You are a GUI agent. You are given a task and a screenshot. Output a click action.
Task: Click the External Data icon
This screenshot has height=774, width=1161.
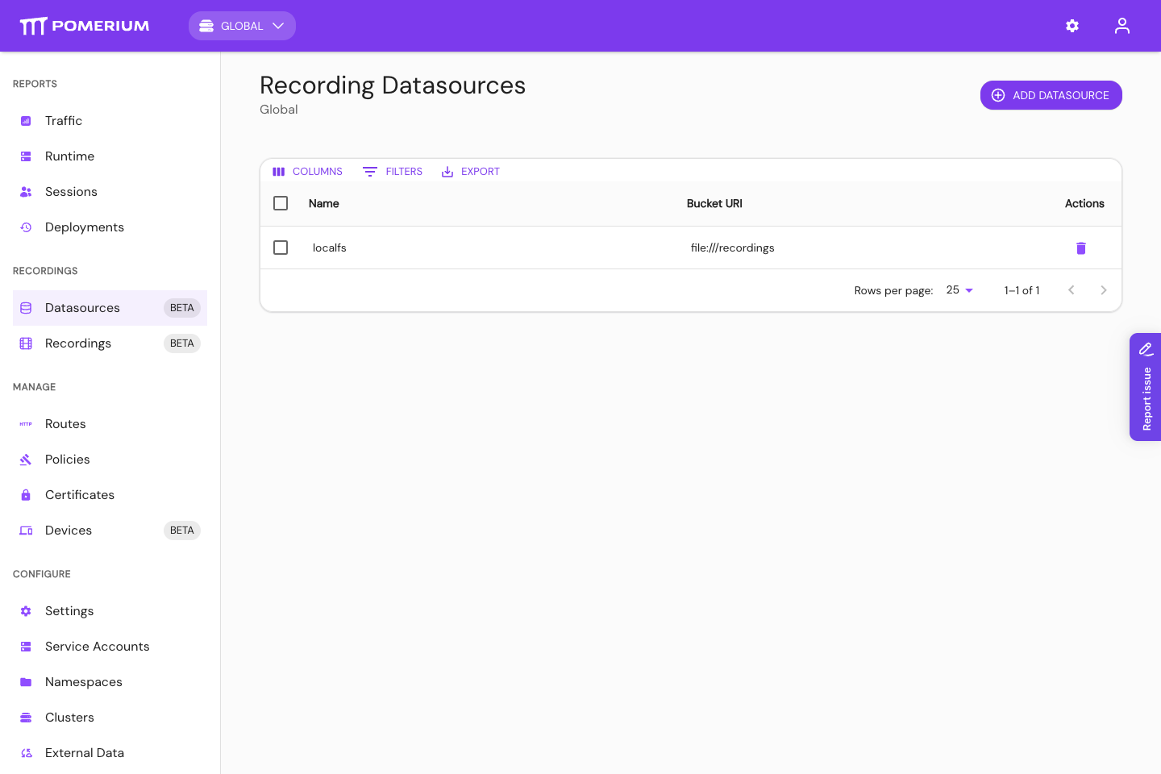click(x=26, y=753)
